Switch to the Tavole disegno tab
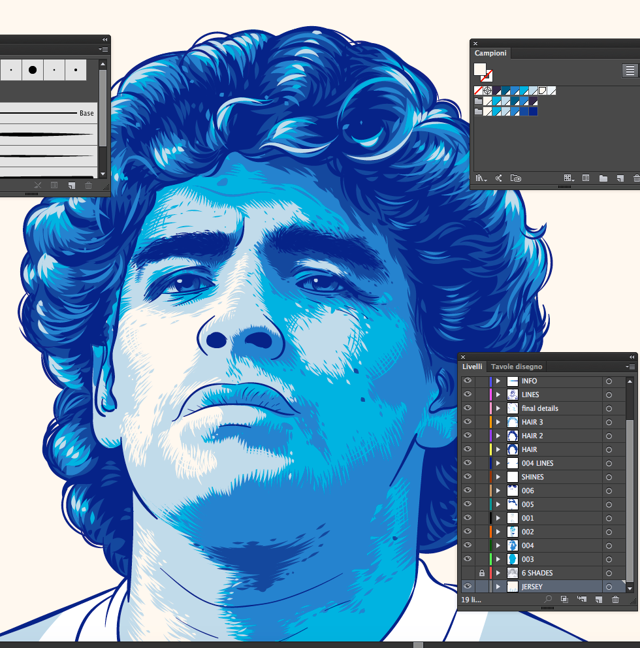 point(517,366)
